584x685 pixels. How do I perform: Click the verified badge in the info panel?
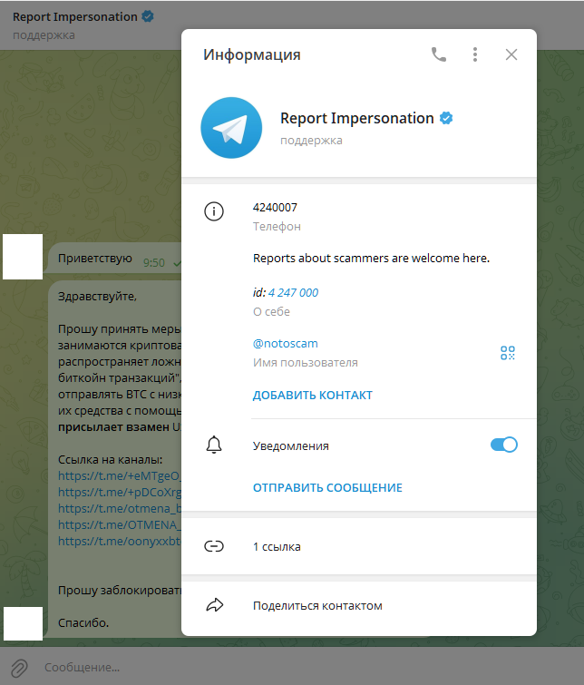point(446,118)
